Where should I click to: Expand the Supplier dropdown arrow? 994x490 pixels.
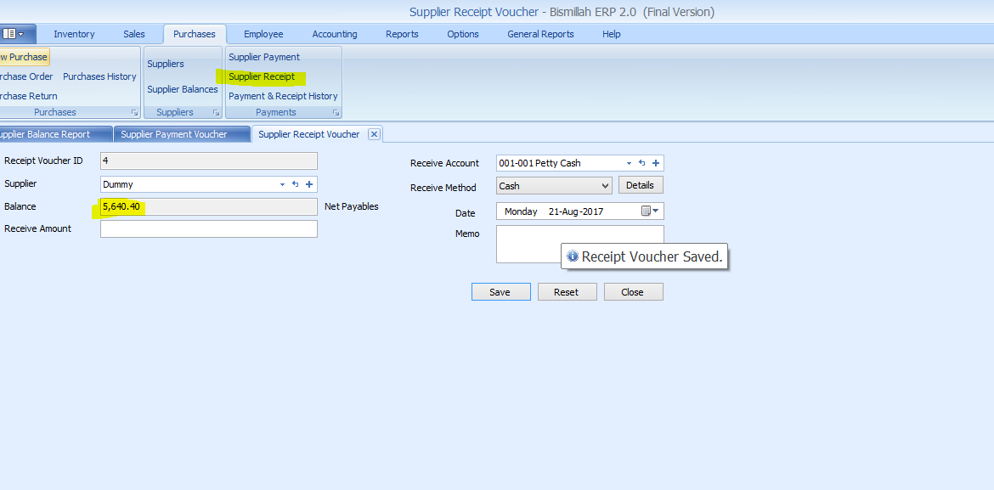tap(282, 184)
